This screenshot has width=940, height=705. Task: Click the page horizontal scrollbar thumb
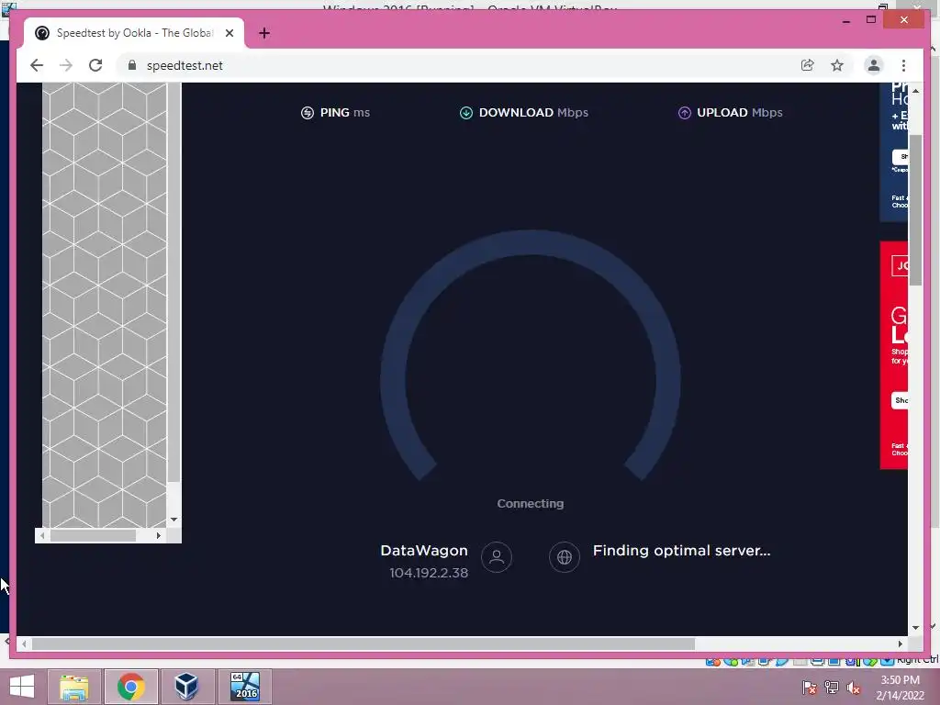click(364, 643)
